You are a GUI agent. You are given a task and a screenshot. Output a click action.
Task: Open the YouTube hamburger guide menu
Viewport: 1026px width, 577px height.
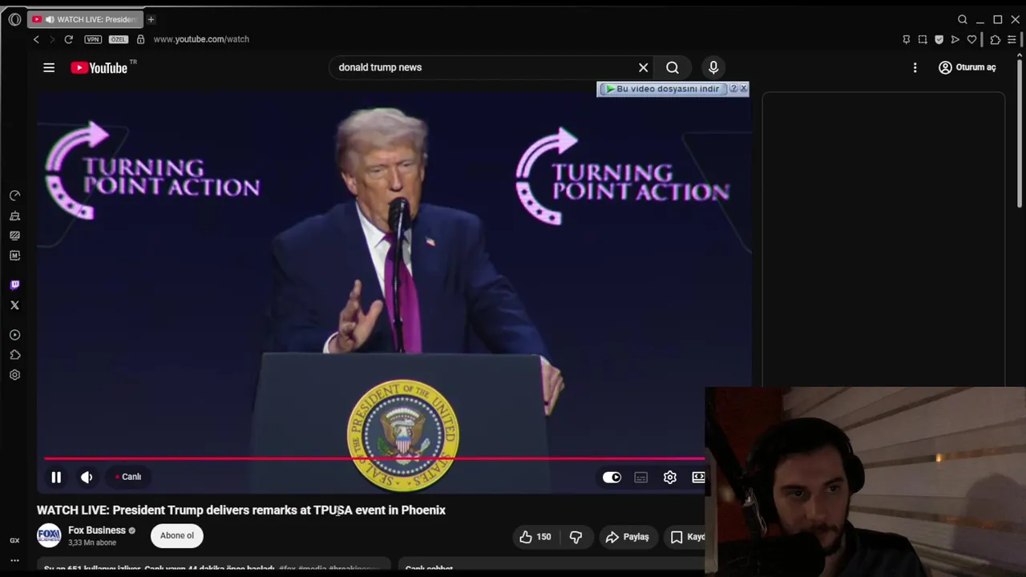49,68
